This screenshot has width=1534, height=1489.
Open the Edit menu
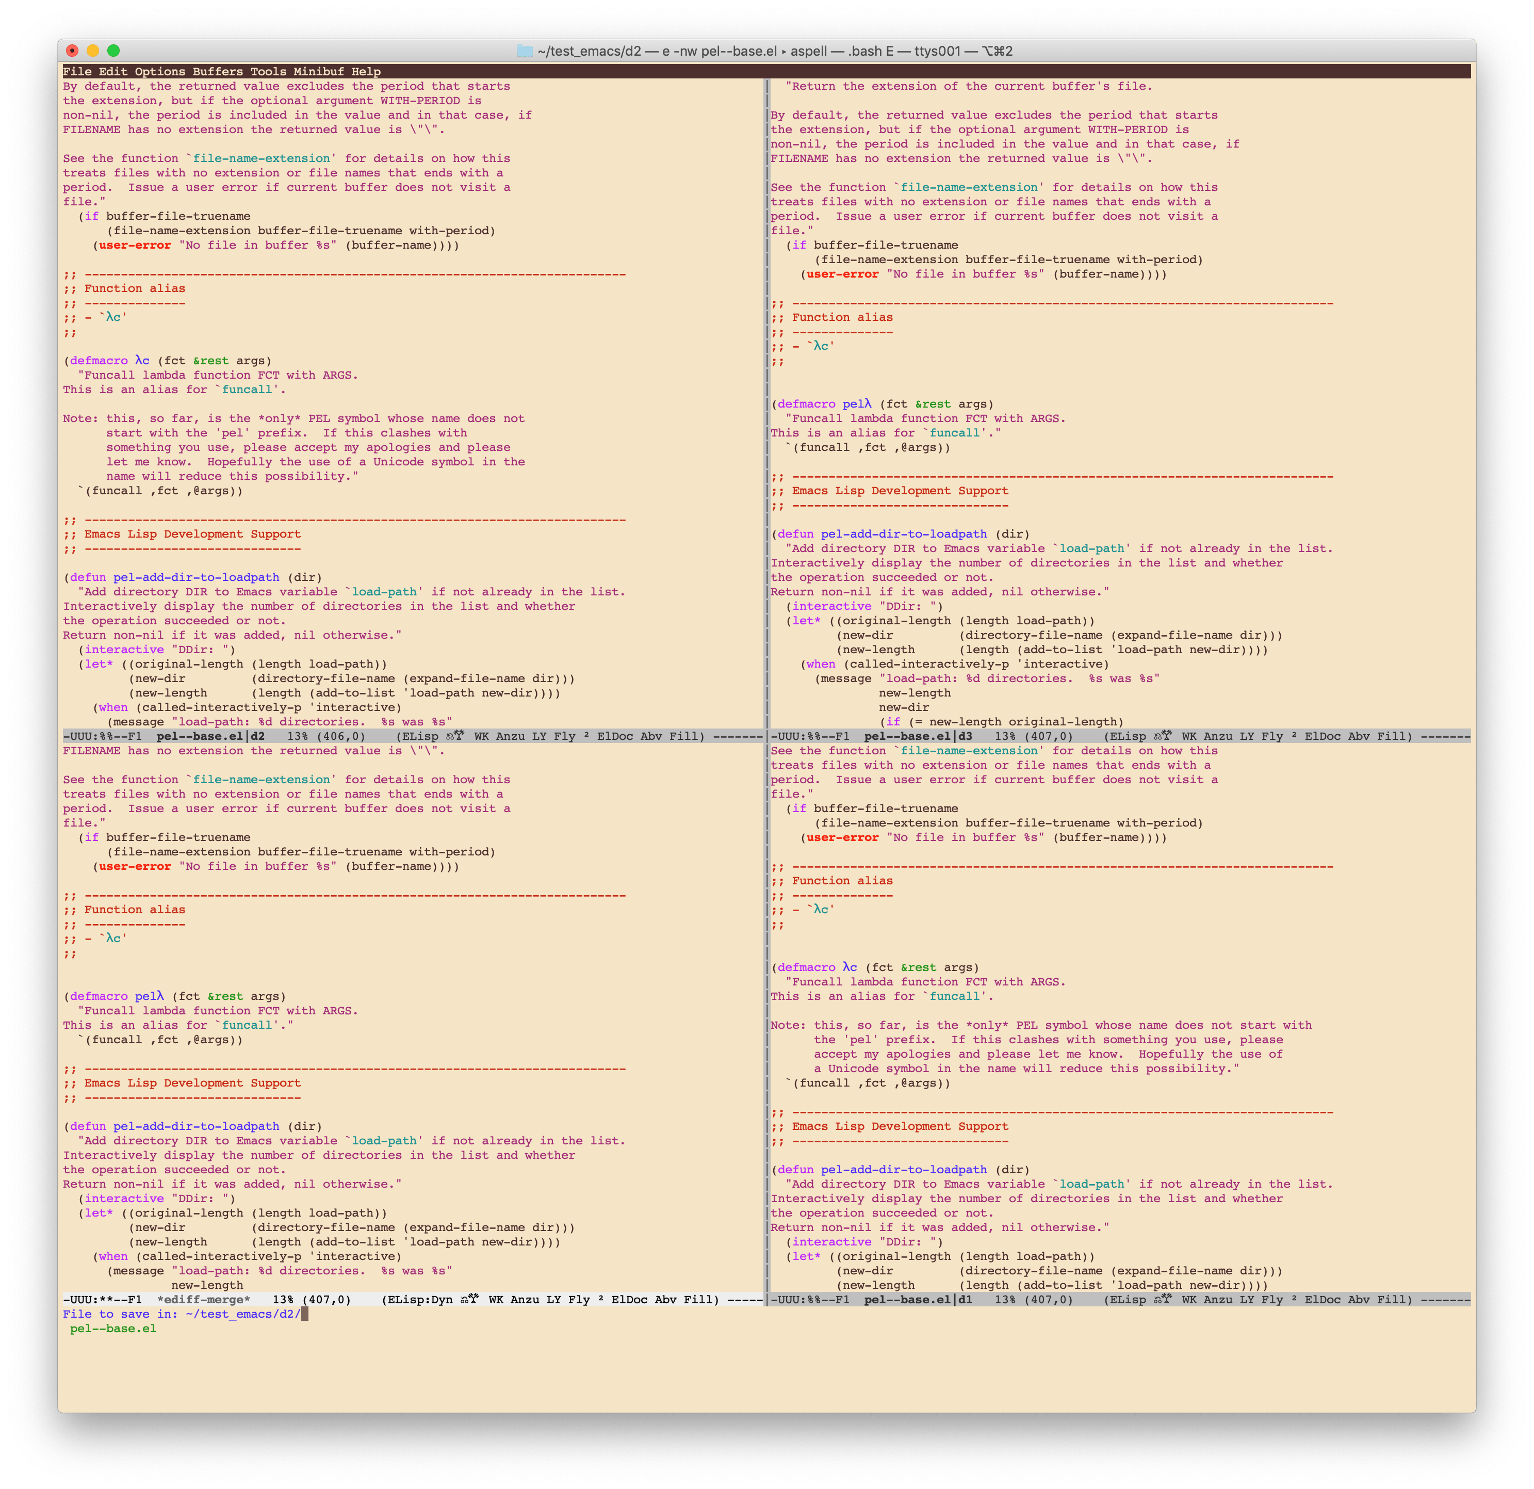click(x=112, y=71)
